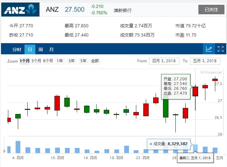Select the 日 daily tab
Screen dimensions: 227x167
tap(30, 49)
